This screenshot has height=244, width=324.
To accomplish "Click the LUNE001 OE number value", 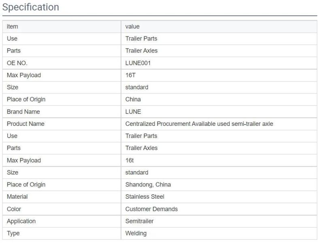I will pyautogui.click(x=138, y=63).
